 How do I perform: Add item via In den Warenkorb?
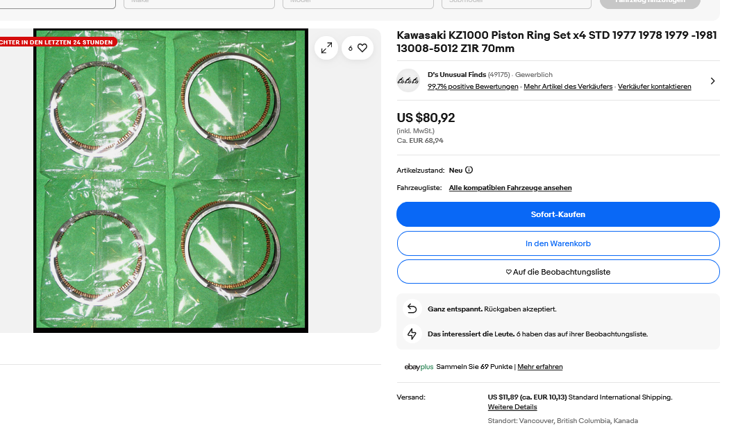[x=558, y=243]
